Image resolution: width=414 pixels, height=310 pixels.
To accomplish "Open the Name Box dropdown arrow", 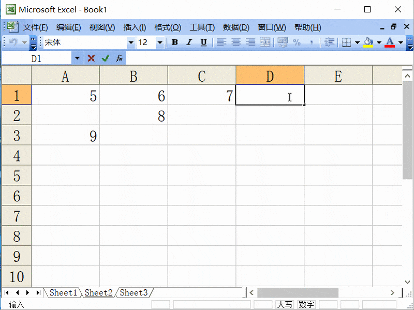I will (x=78, y=58).
